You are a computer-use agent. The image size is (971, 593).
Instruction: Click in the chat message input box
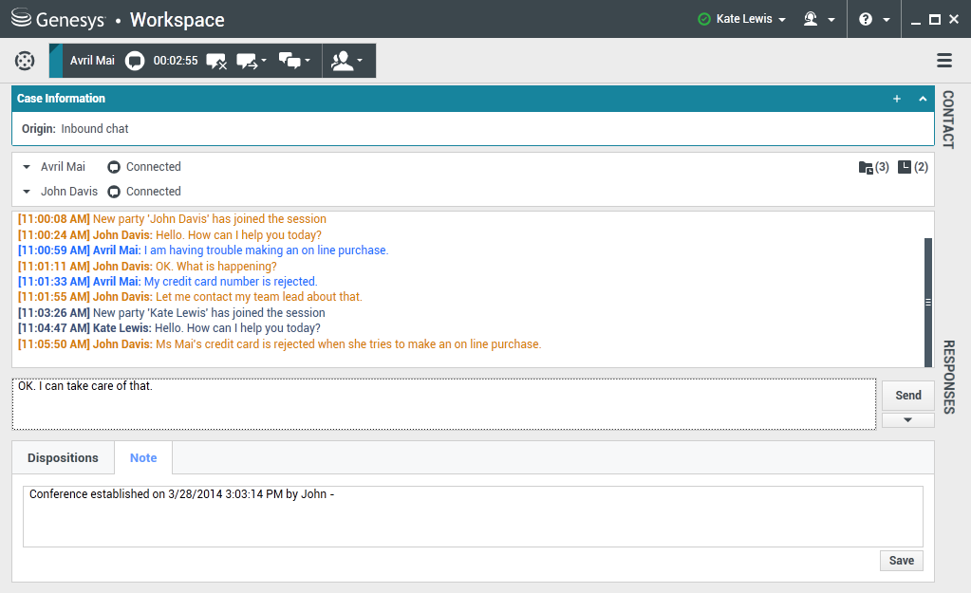click(444, 404)
